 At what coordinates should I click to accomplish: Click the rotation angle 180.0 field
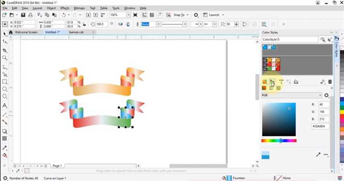[x=101, y=24]
